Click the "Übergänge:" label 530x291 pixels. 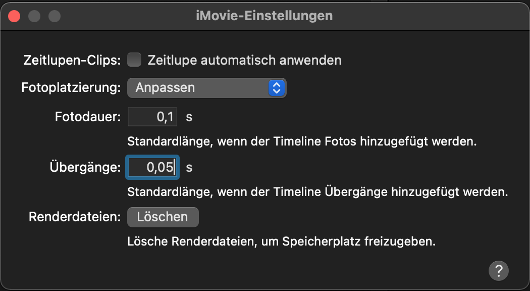pos(85,168)
